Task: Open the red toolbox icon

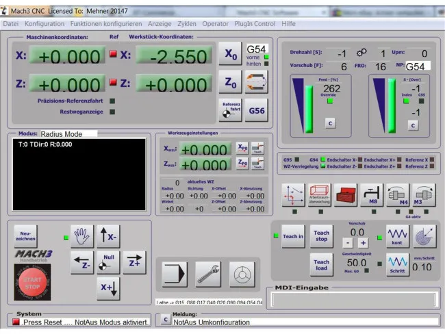Action: coord(346,195)
